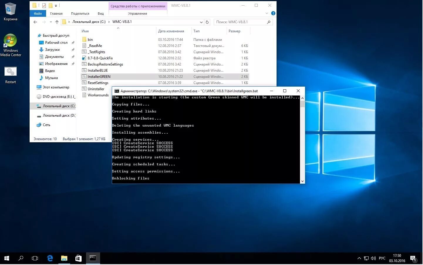Open the Restart desktop shortcut
Screen dimensions: 423x265
coord(11,75)
